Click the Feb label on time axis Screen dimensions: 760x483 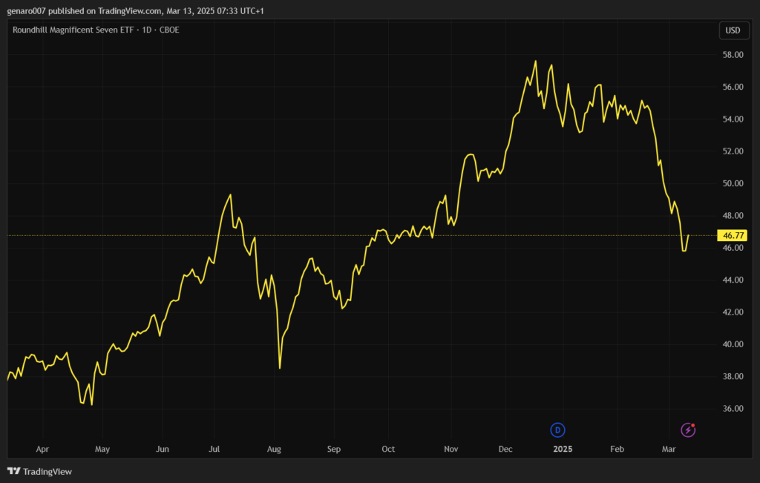point(617,450)
